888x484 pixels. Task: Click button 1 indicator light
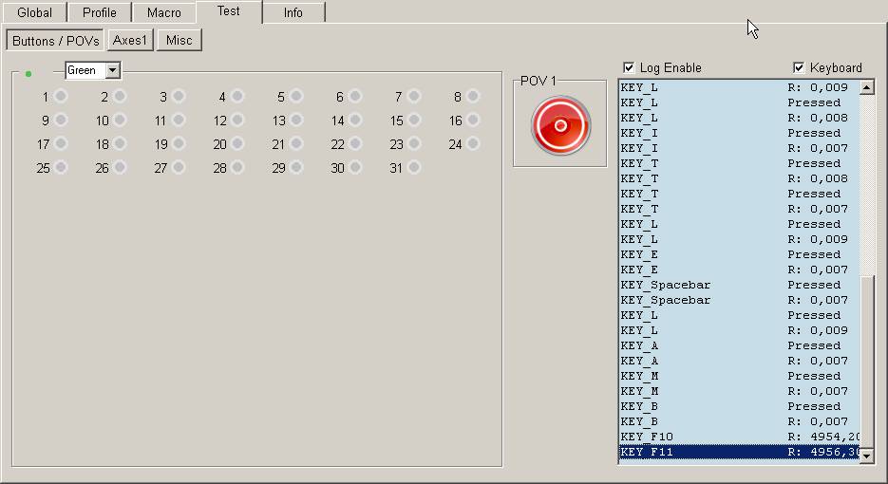click(61, 96)
